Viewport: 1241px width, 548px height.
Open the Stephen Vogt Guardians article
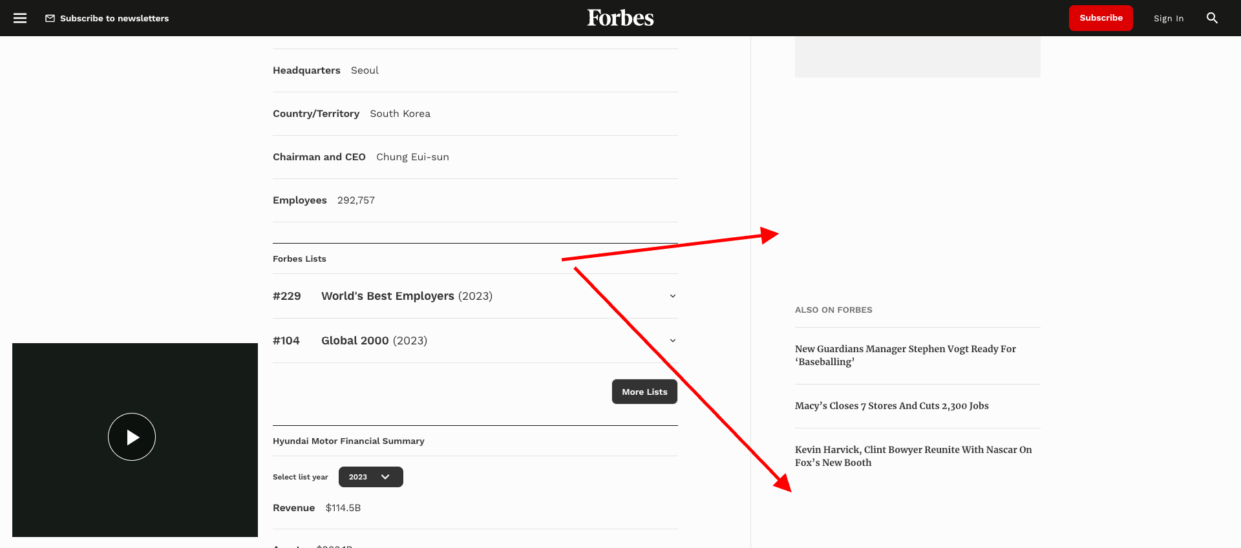coord(906,355)
